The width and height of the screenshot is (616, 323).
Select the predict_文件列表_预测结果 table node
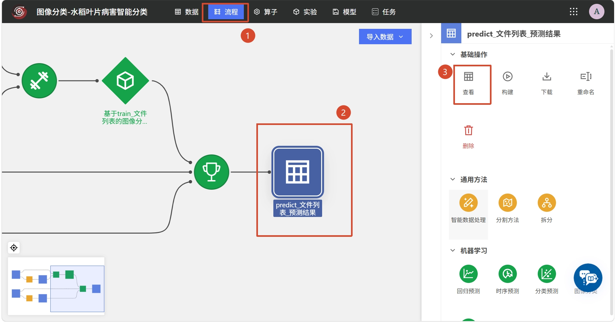pos(298,172)
